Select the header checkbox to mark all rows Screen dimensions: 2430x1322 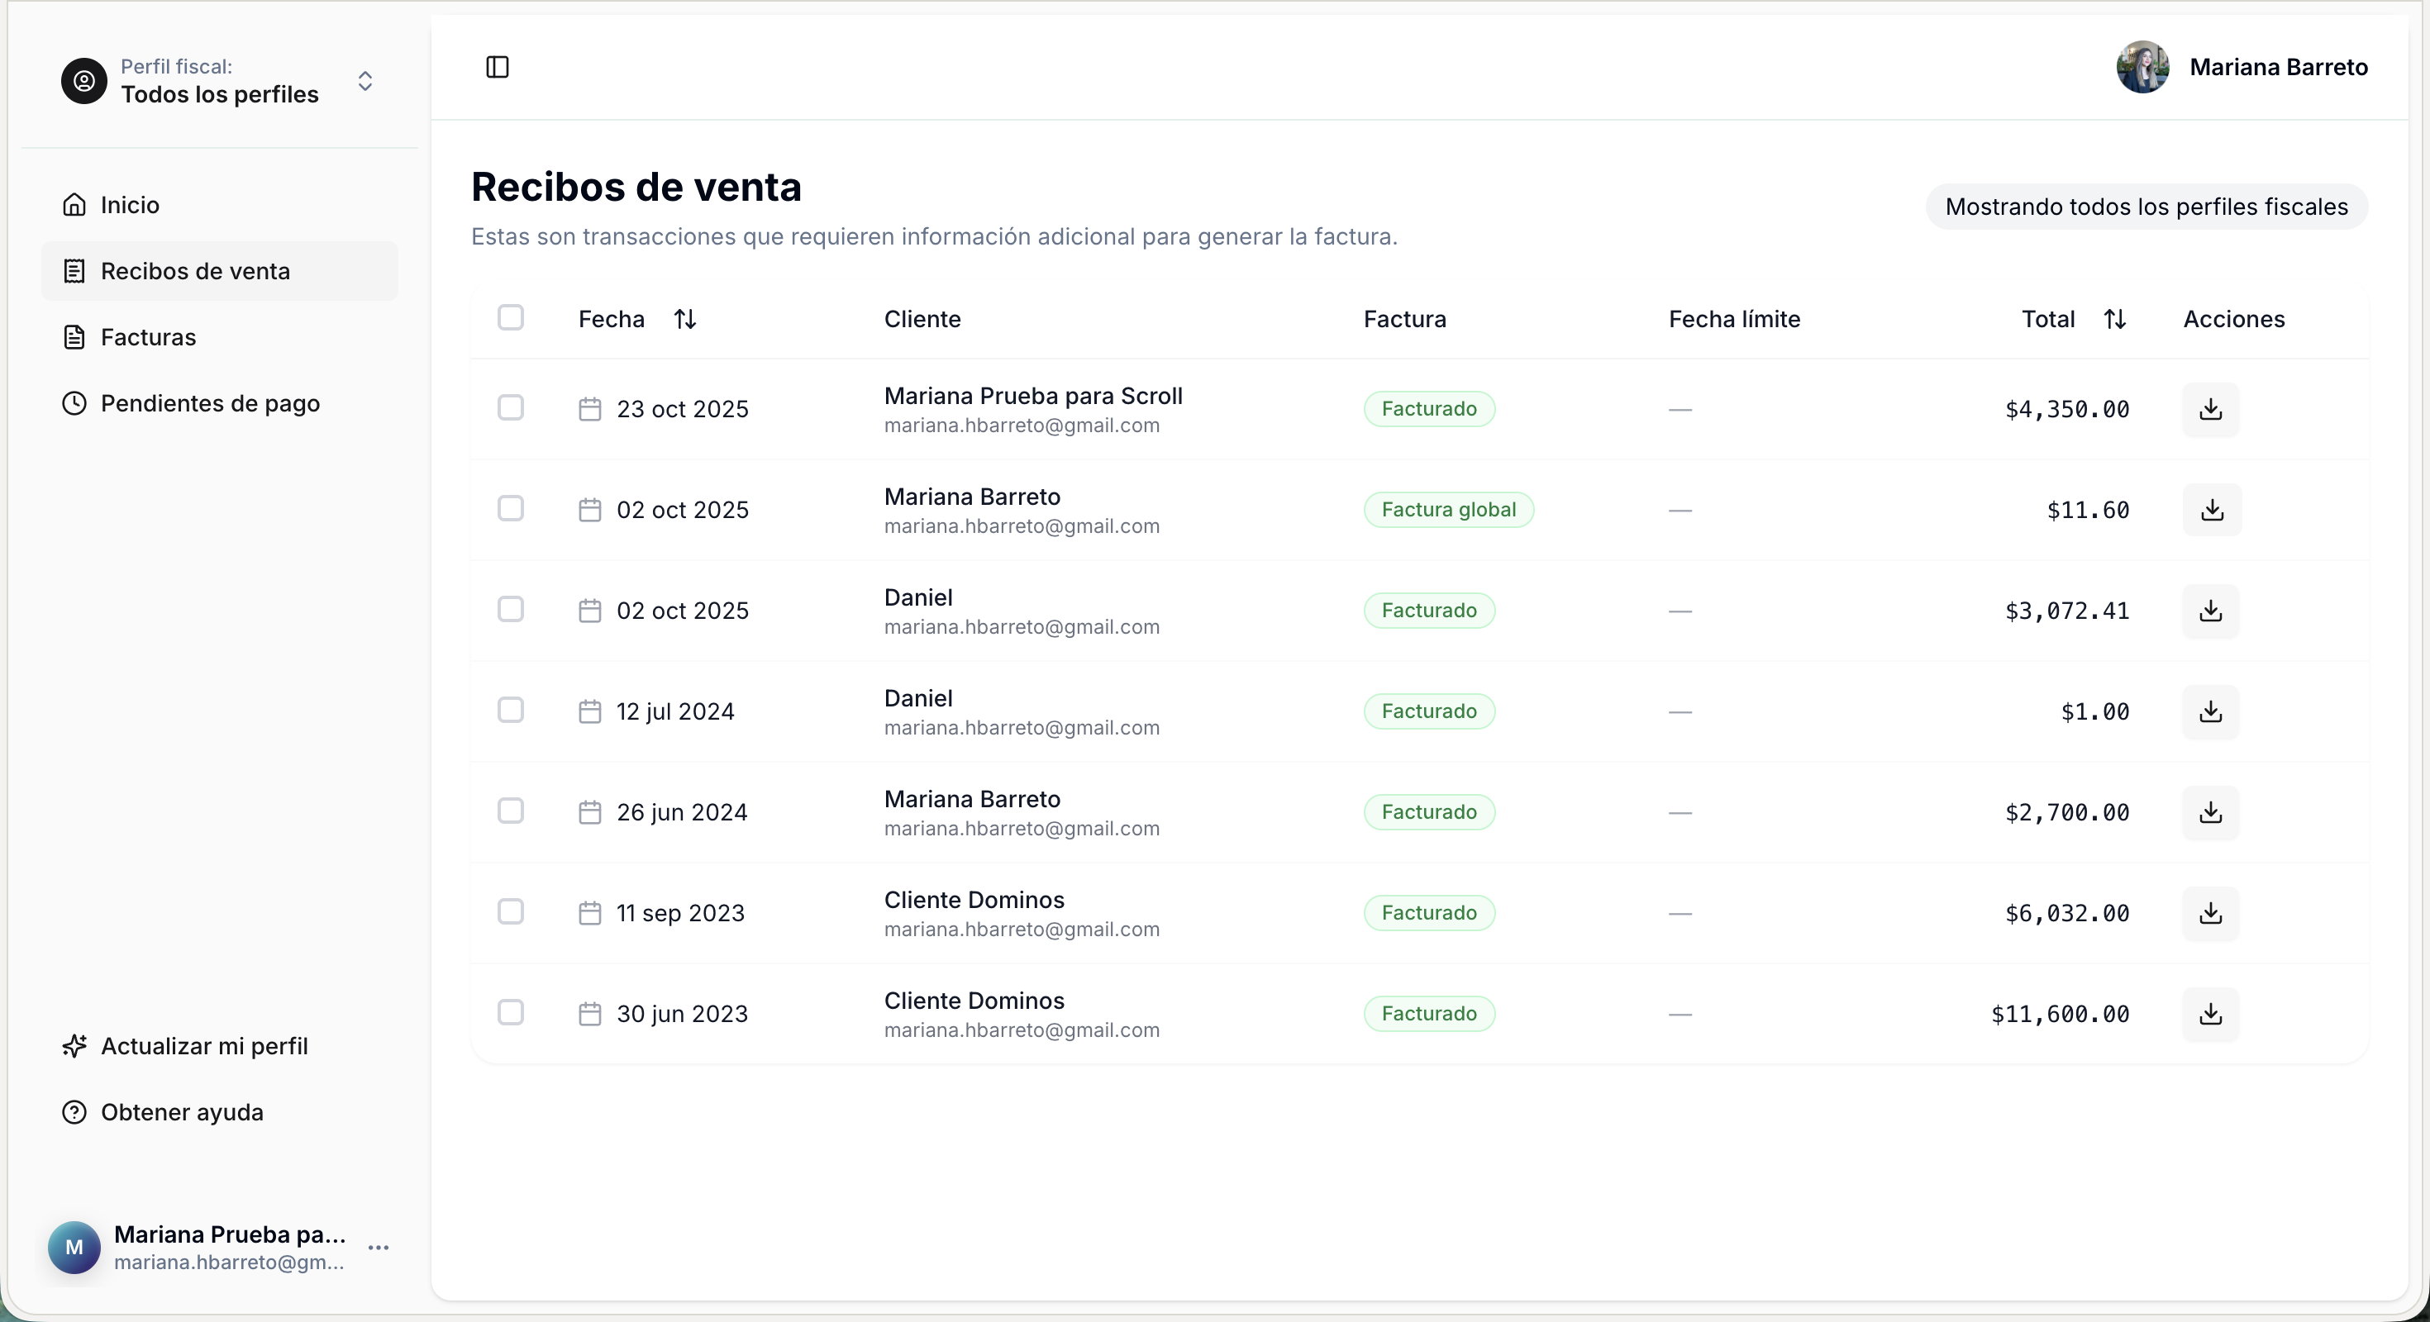tap(512, 316)
